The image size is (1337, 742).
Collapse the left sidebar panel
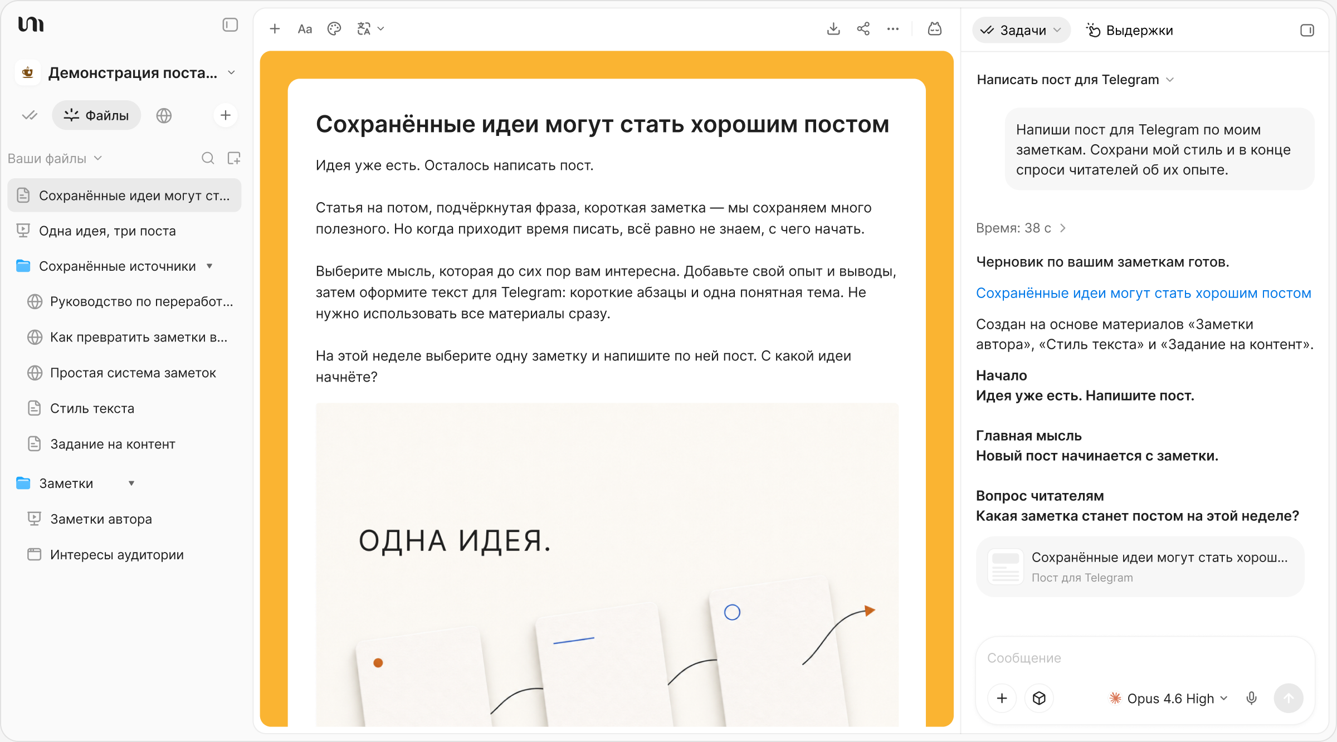[x=230, y=25]
